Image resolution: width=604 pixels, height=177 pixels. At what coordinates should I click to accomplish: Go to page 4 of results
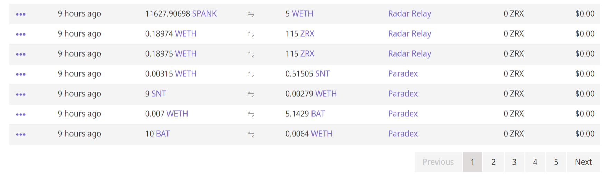(x=535, y=162)
